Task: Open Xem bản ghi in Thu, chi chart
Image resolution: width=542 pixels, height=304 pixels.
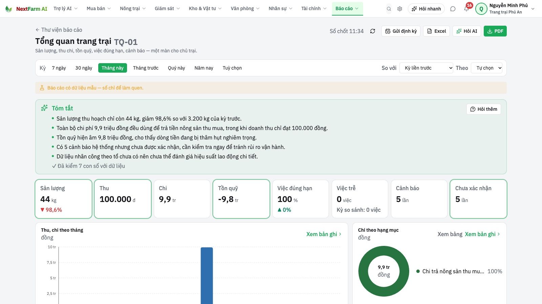Action: [324, 234]
